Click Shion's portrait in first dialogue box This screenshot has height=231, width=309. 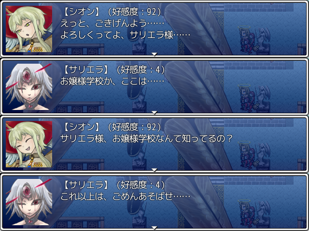pyautogui.click(x=29, y=29)
